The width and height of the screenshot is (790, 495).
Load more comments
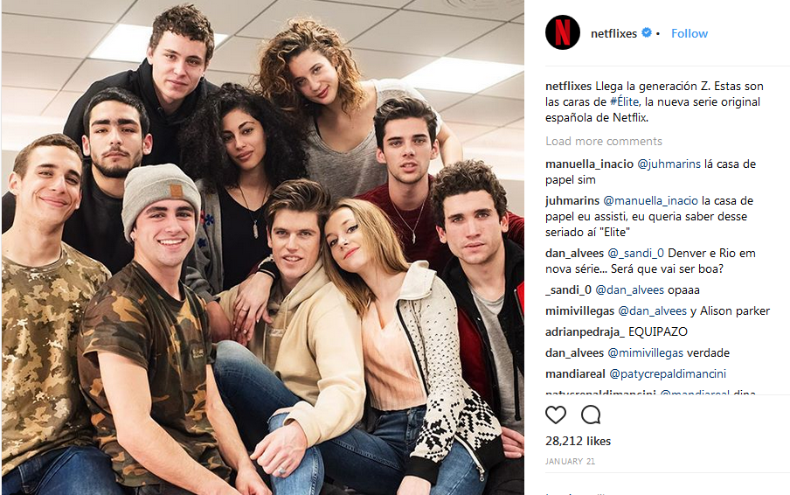click(604, 141)
